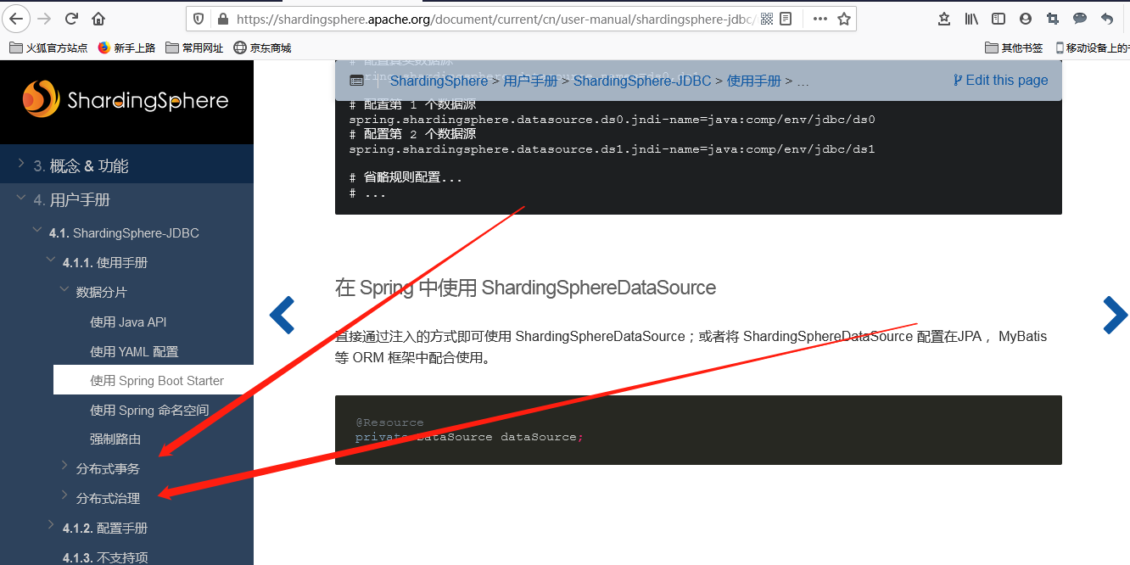Go to previous doc page chevron
Viewport: 1130px width, 565px height.
(282, 315)
